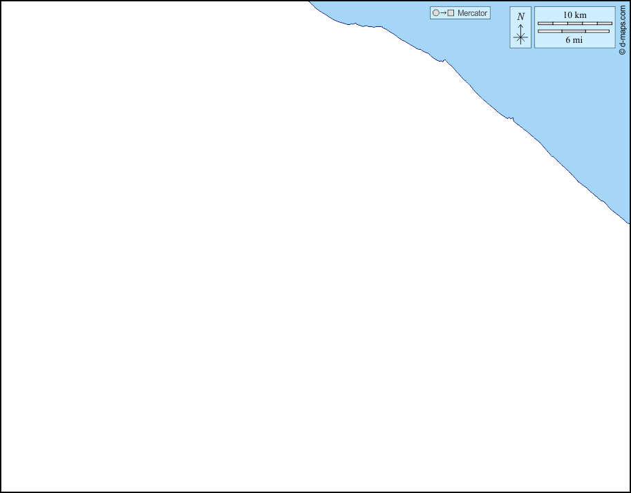Click the north arrow compass star
This screenshot has height=493, width=631.
coord(520,38)
